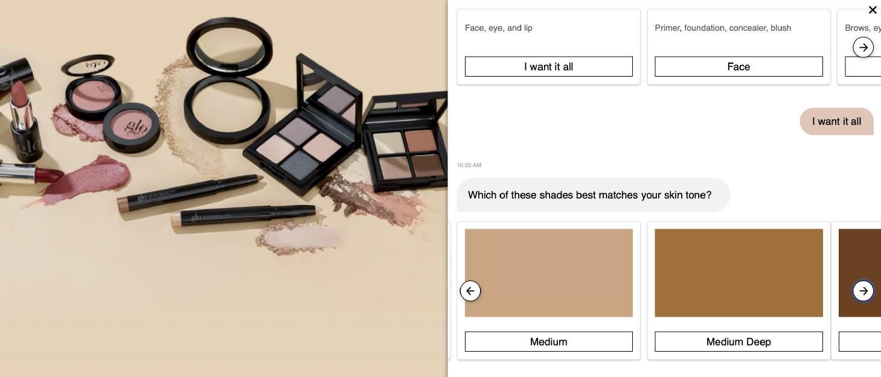Click the Medium shade color swatch

(548, 273)
